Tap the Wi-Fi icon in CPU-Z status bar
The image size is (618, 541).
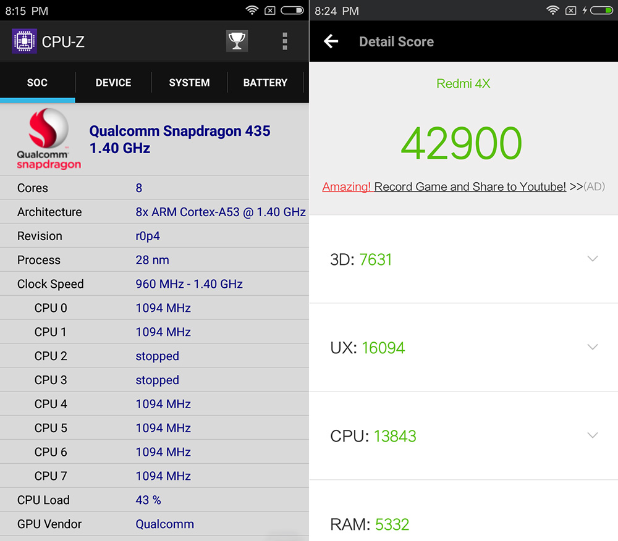(252, 10)
